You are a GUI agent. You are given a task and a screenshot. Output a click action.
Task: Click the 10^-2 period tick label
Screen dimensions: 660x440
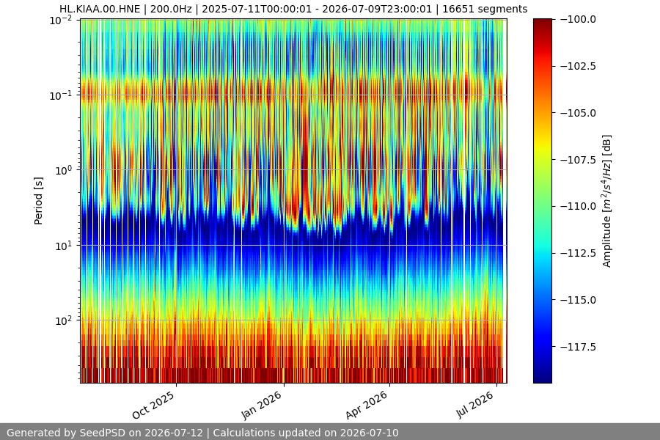(61, 20)
